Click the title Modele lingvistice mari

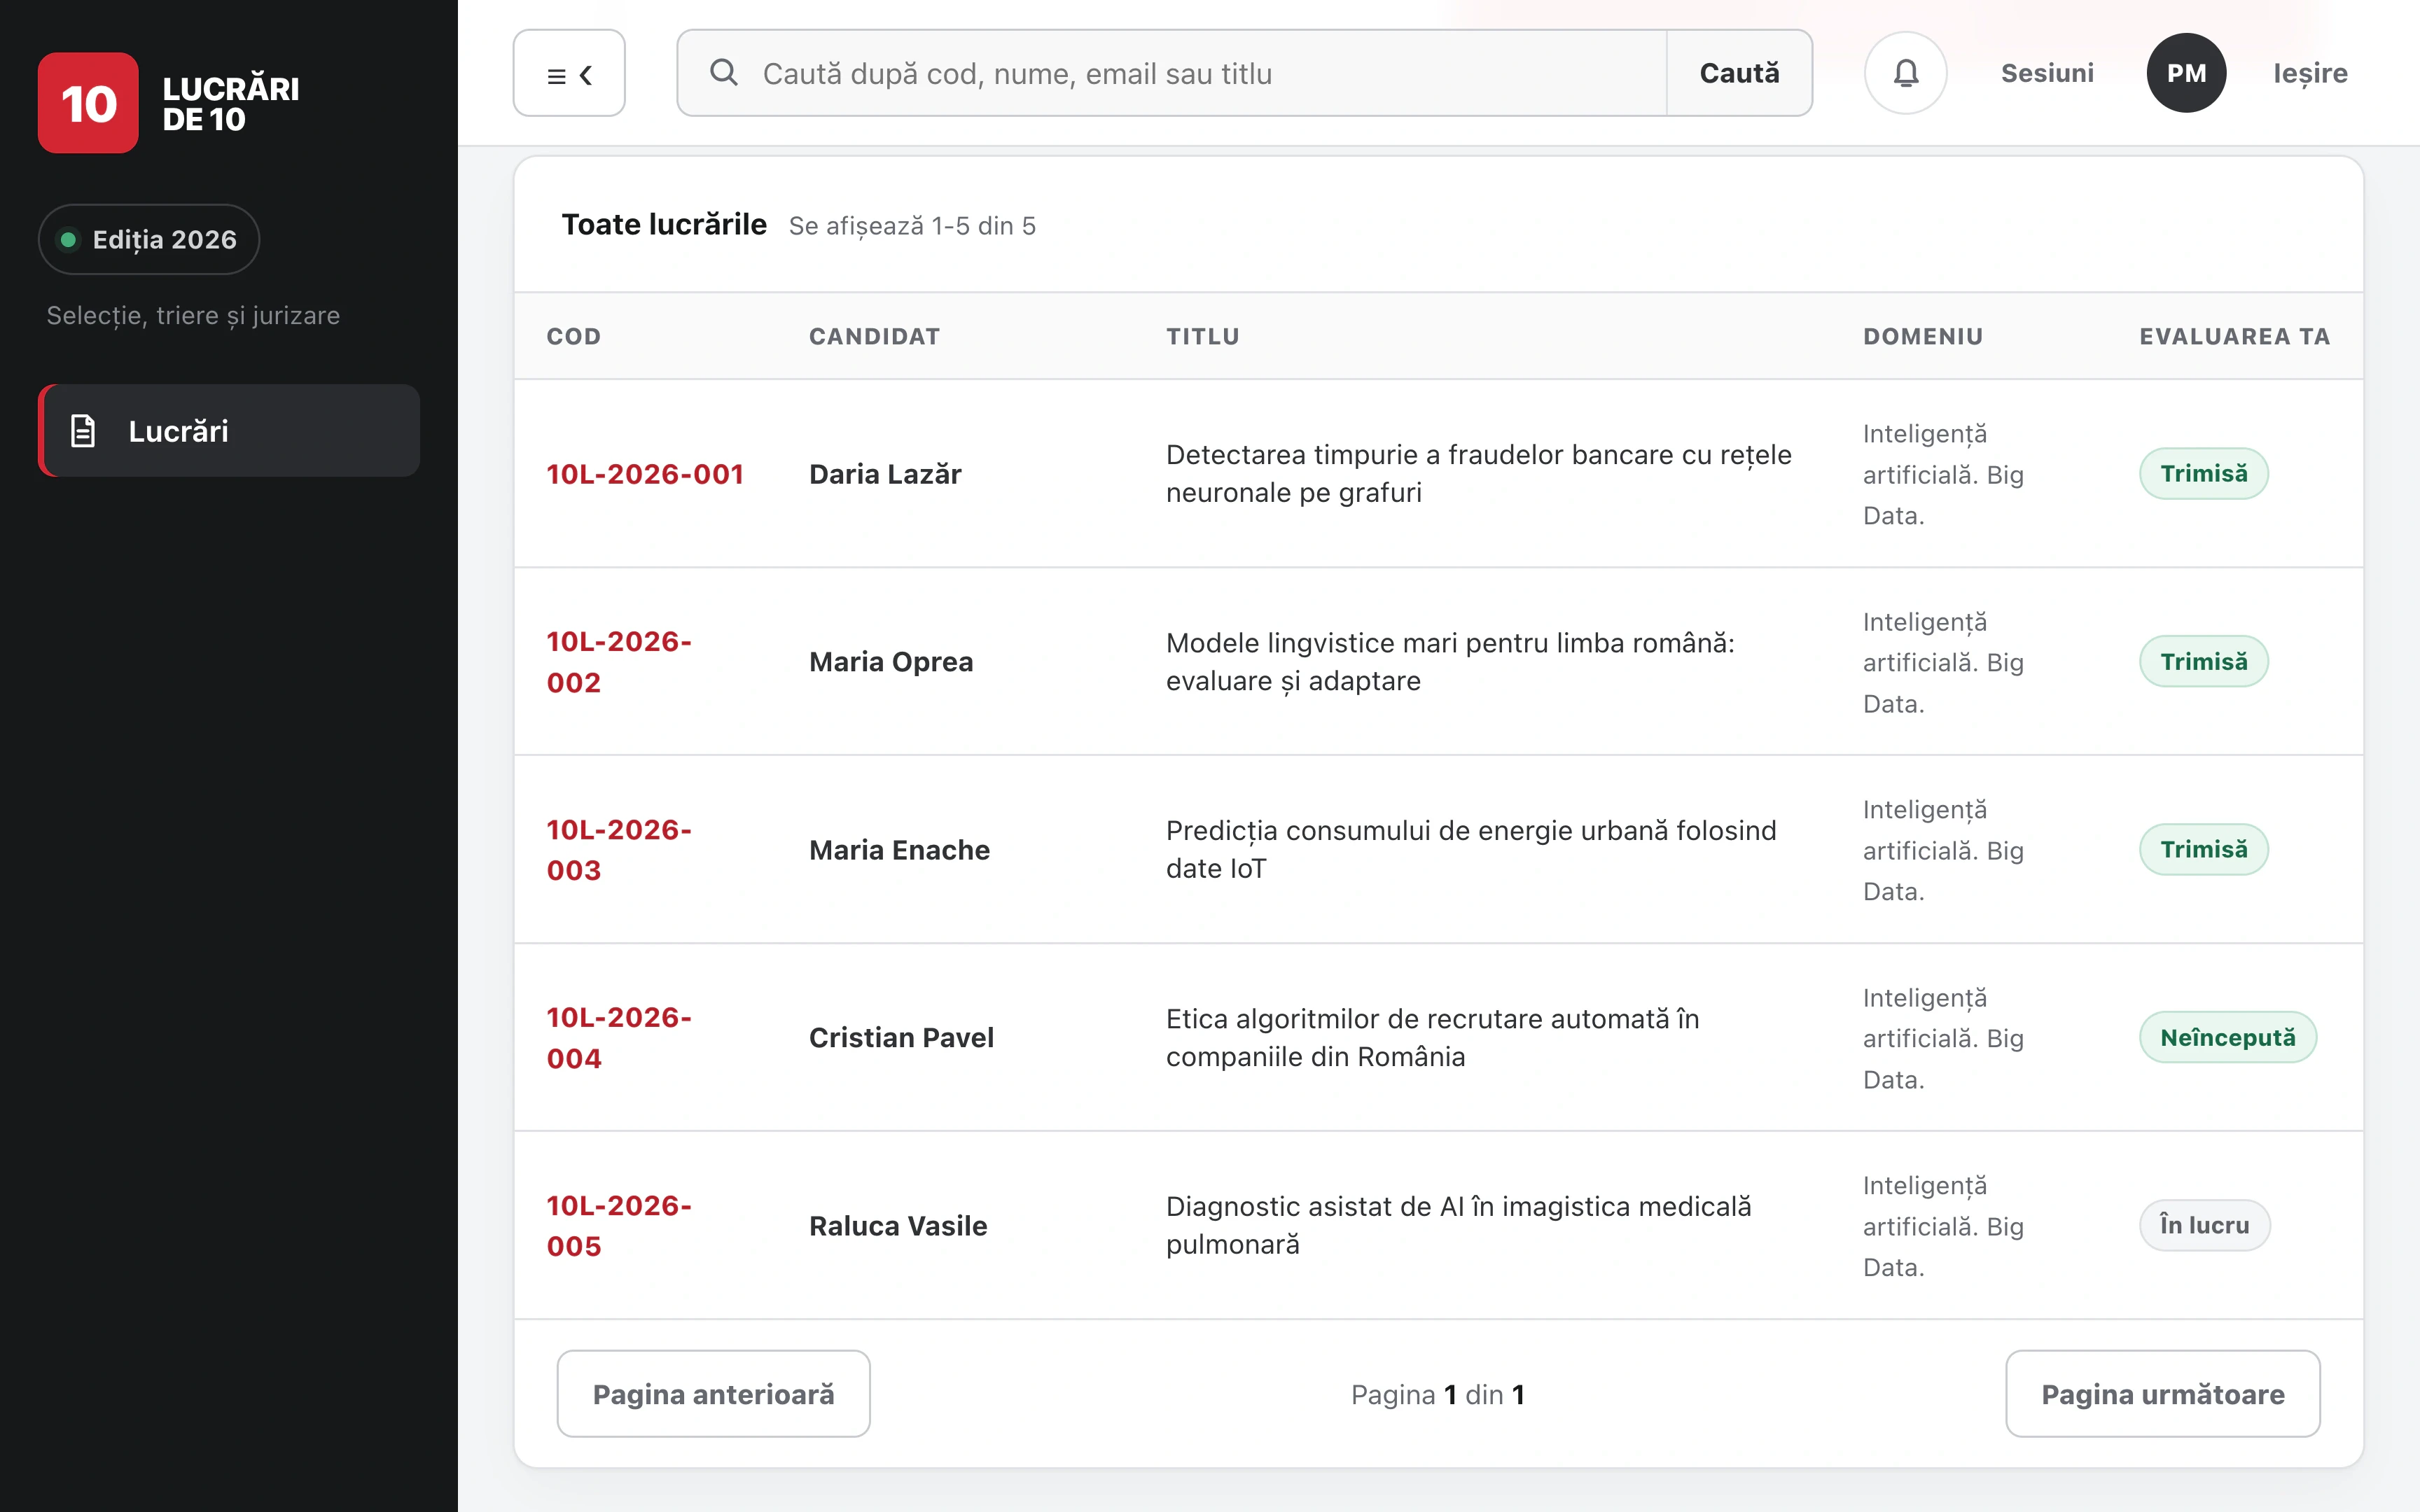pos(1450,662)
